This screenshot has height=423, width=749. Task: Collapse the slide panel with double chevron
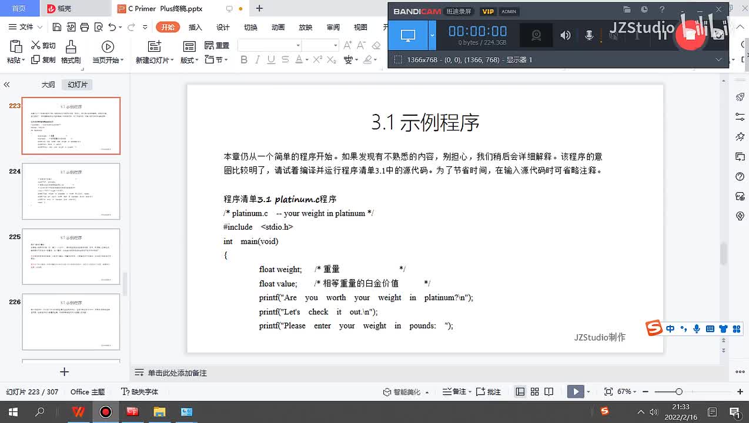pyautogui.click(x=6, y=85)
